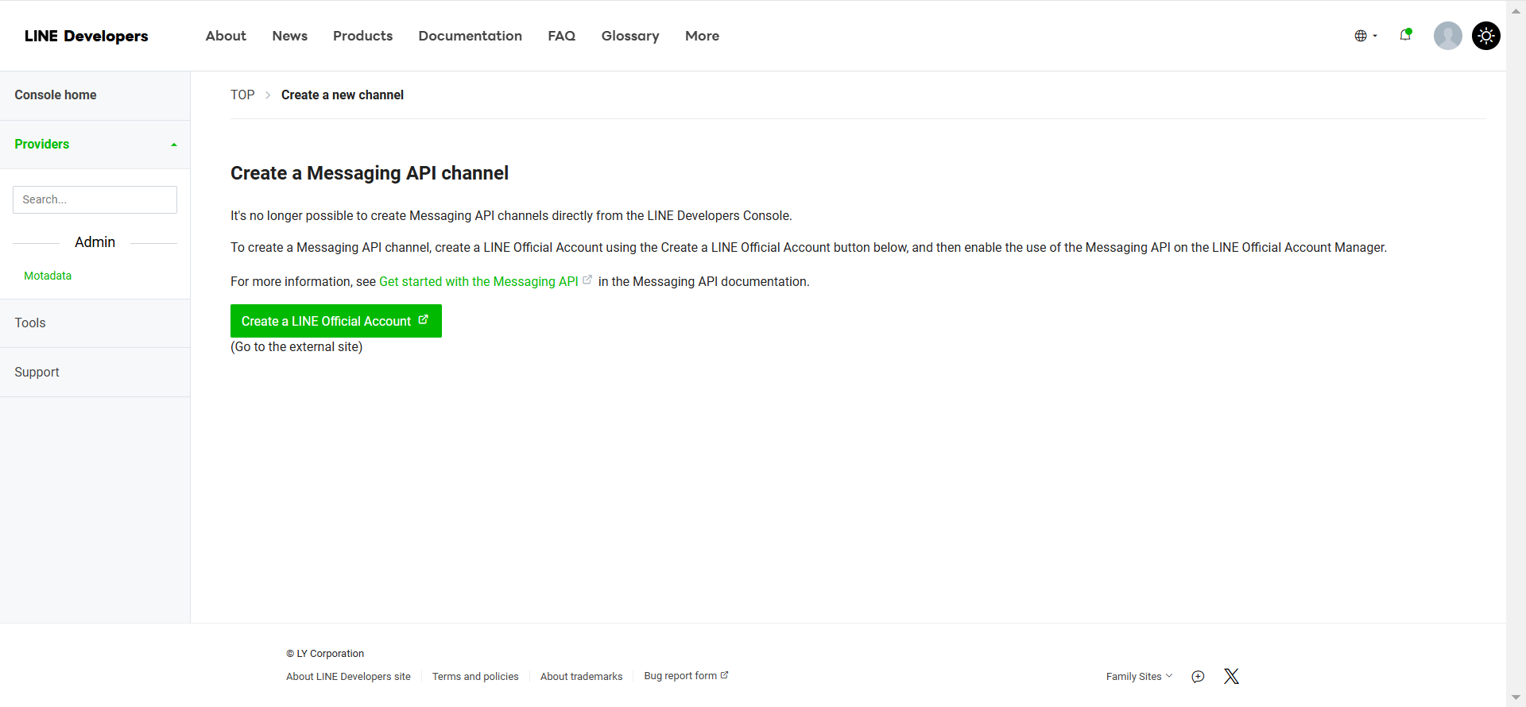Open the More menu in the header
This screenshot has height=707, width=1526.
[702, 36]
